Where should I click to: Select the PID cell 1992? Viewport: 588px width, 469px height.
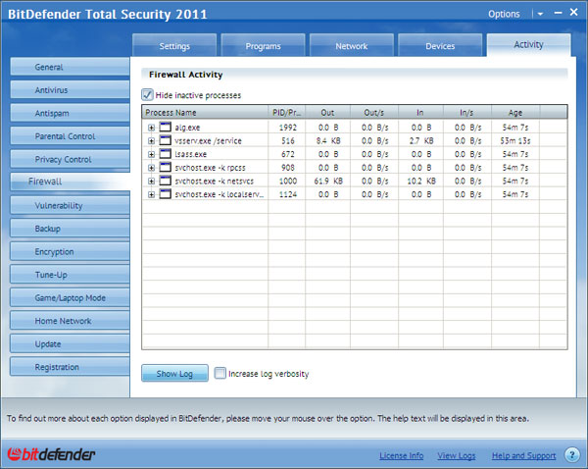pyautogui.click(x=287, y=128)
